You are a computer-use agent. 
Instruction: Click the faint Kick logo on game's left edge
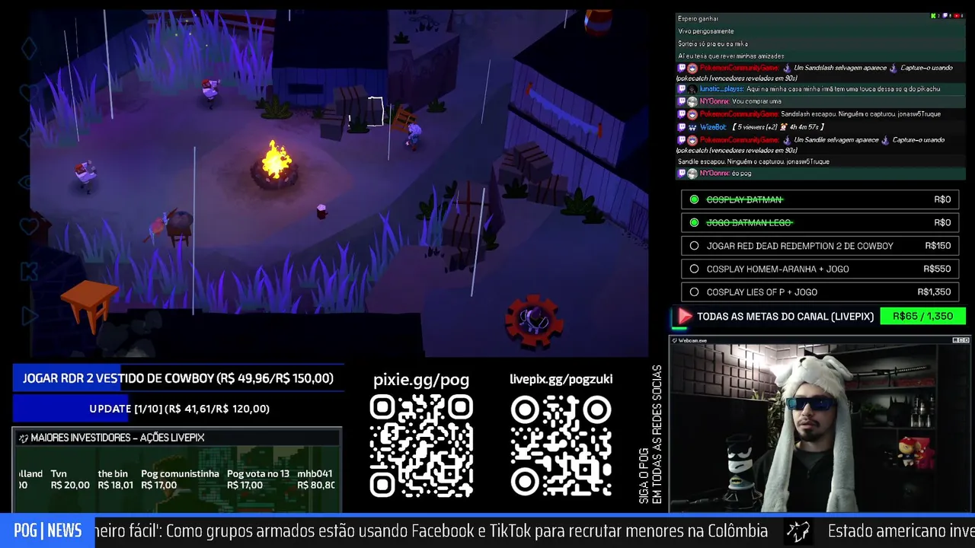click(29, 270)
